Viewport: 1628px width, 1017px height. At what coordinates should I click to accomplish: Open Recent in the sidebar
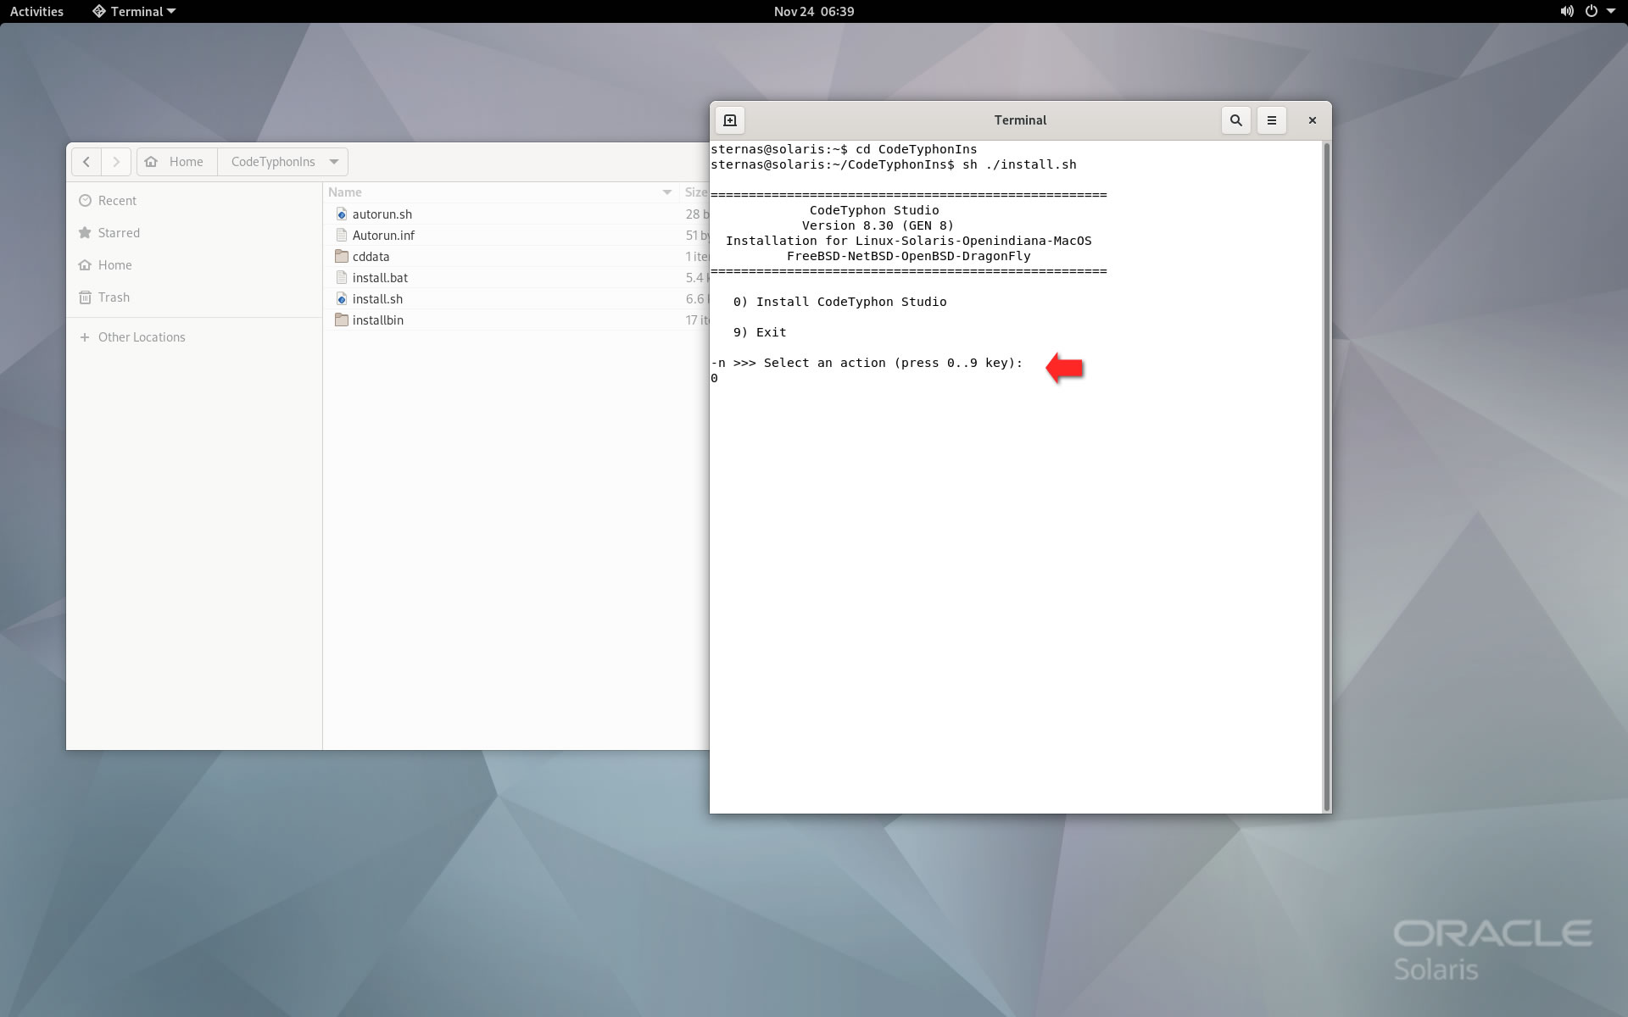[194, 201]
